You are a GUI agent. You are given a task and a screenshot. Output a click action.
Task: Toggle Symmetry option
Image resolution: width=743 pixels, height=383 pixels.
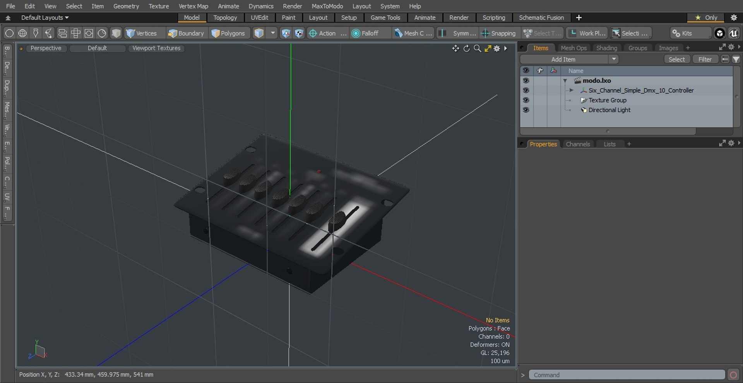458,33
